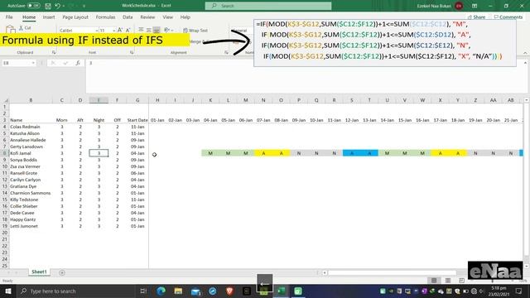Select cell with name Kofi Jamal
Image resolution: width=530 pixels, height=298 pixels.
(31, 153)
